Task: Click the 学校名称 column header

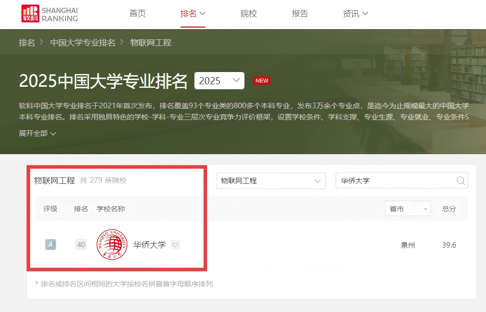Action: (111, 209)
